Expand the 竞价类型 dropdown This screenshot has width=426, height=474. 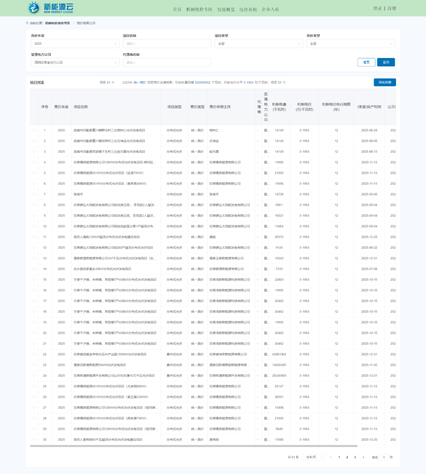[x=350, y=43]
